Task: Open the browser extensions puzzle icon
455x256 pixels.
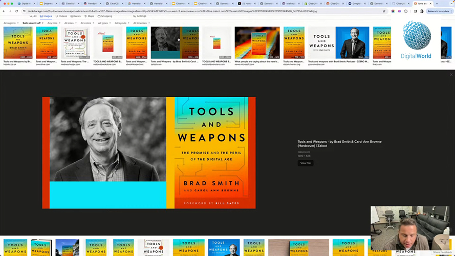Action: (406, 11)
